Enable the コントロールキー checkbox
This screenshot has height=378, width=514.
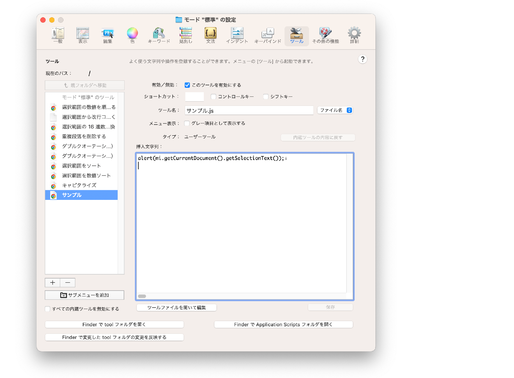coord(213,97)
